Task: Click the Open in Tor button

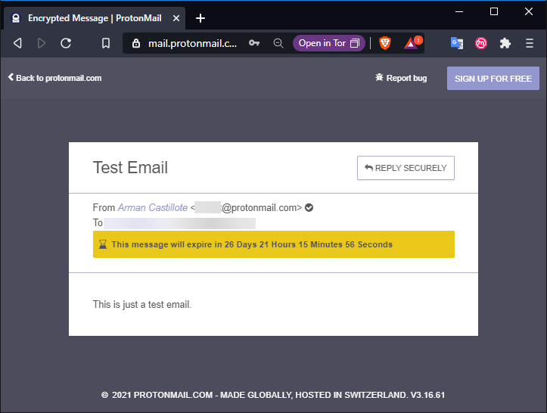Action: point(328,43)
